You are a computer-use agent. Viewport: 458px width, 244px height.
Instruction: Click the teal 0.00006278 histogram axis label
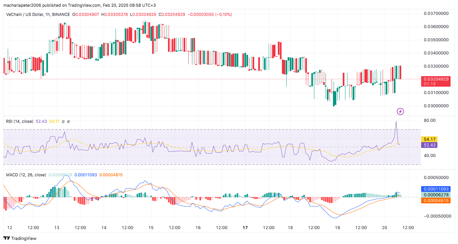click(x=435, y=195)
